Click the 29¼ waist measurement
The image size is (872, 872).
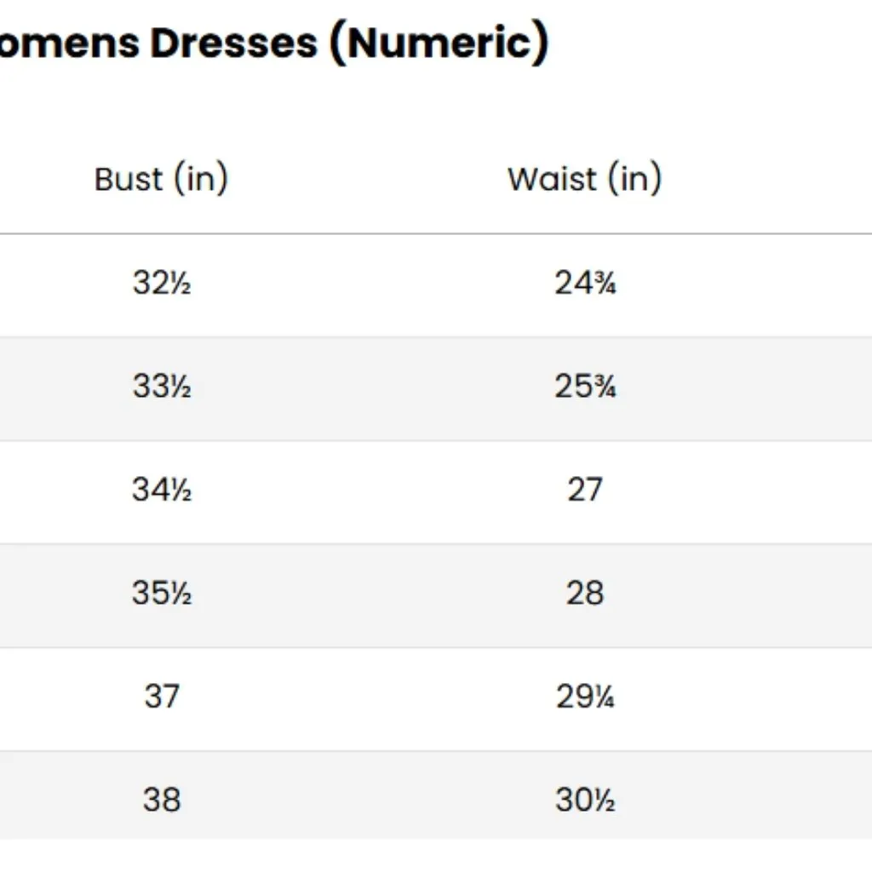[x=585, y=697]
